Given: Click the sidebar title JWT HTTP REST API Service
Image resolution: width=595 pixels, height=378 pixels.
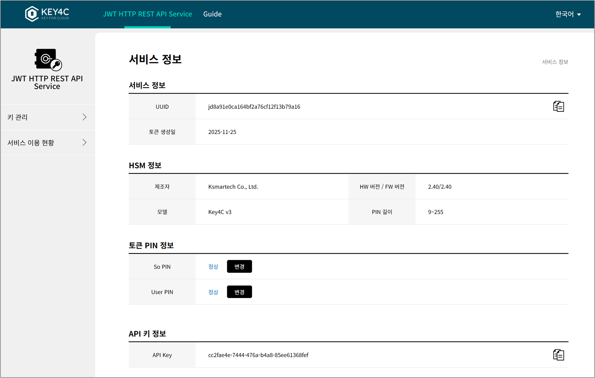Looking at the screenshot, I should coord(47,82).
